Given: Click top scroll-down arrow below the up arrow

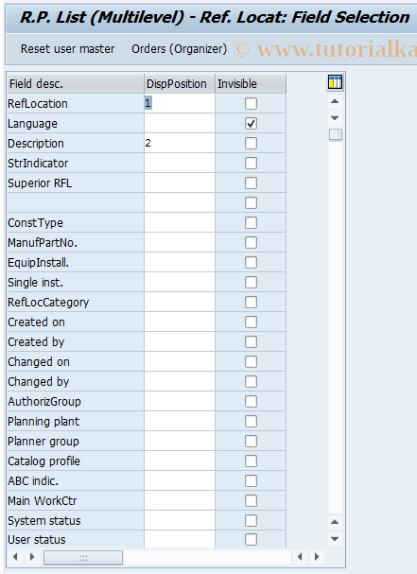Looking at the screenshot, I should (x=335, y=118).
